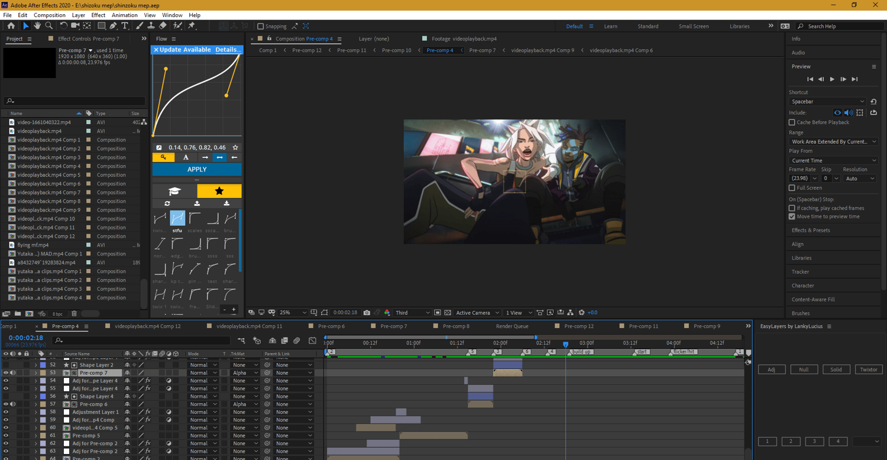Click the Composition Flowchart icon in viewer

pyautogui.click(x=570, y=313)
